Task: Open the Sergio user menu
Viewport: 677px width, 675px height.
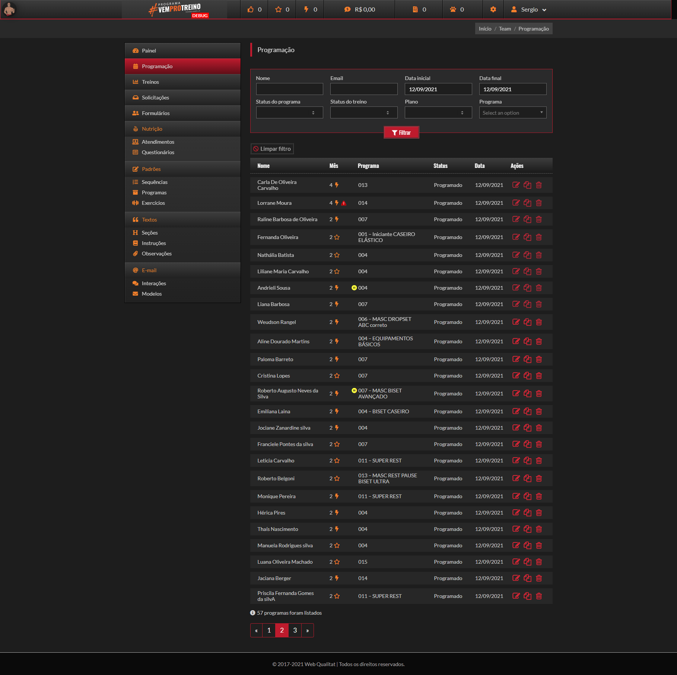Action: tap(529, 10)
